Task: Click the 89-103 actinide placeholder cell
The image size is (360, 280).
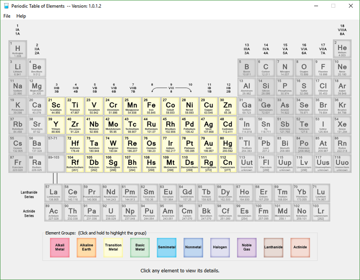Action: tap(56, 163)
